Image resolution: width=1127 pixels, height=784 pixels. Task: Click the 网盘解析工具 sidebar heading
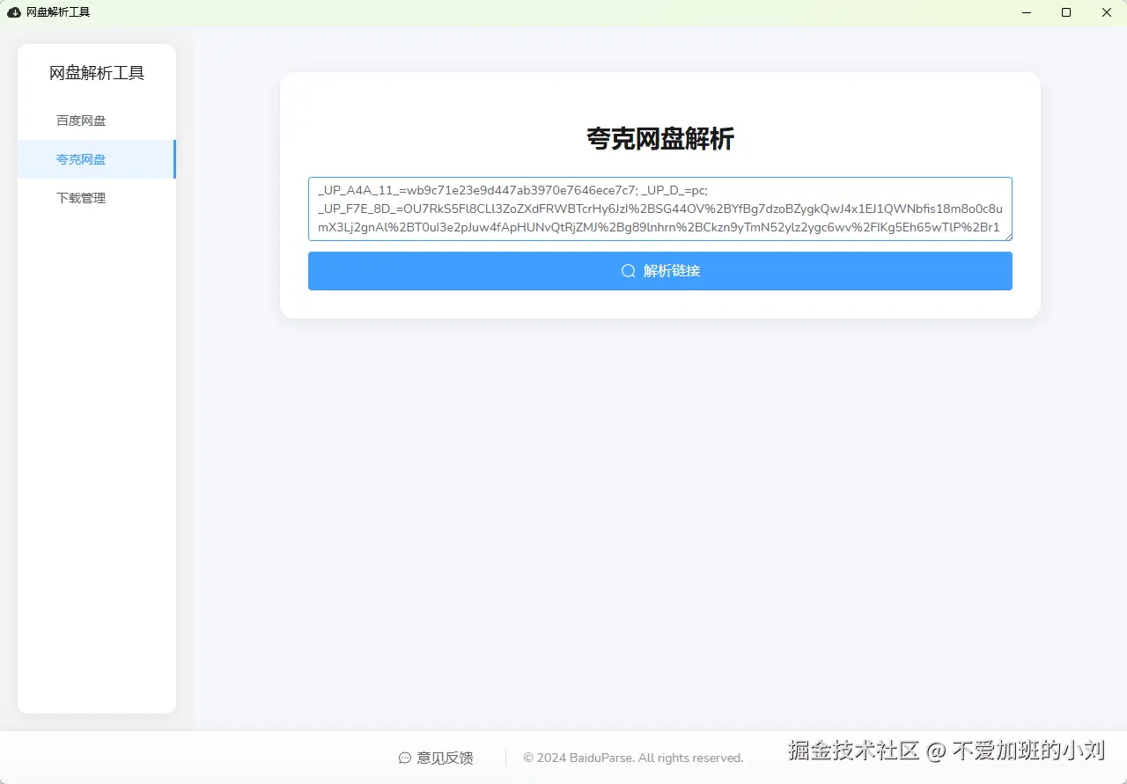tap(97, 73)
